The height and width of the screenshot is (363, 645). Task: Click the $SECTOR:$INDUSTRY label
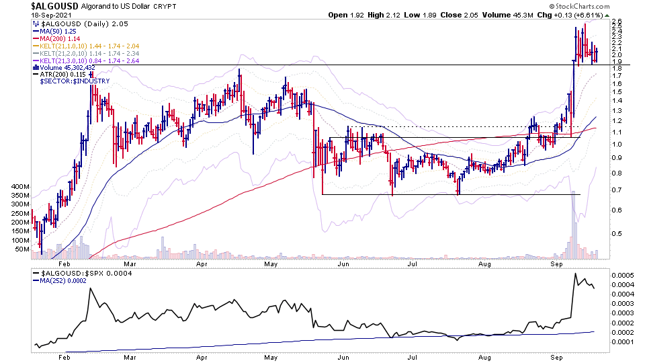pos(75,81)
